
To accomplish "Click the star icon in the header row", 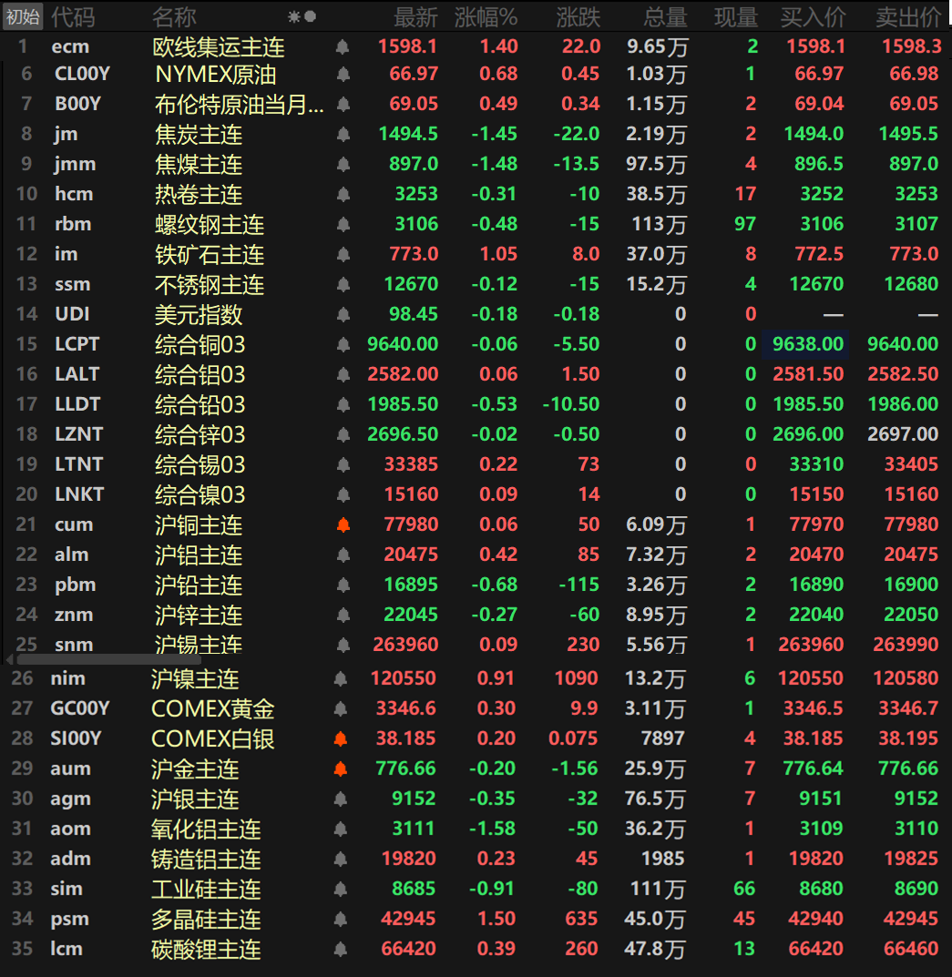I will pos(293,16).
